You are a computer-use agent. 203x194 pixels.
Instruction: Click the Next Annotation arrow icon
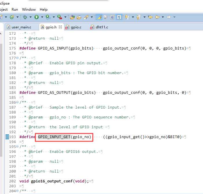pos(127,17)
